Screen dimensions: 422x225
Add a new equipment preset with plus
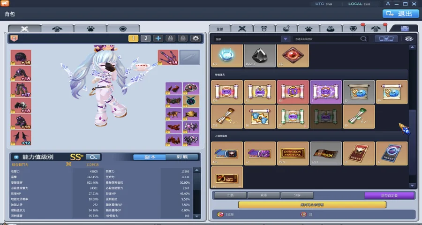tap(158, 38)
